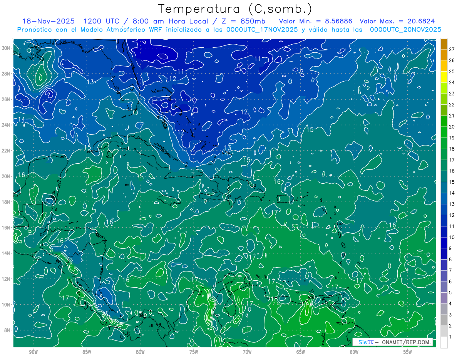Click legend value "21" on the color scale
Image resolution: width=462 pixels, height=357 pixels.
point(452,116)
